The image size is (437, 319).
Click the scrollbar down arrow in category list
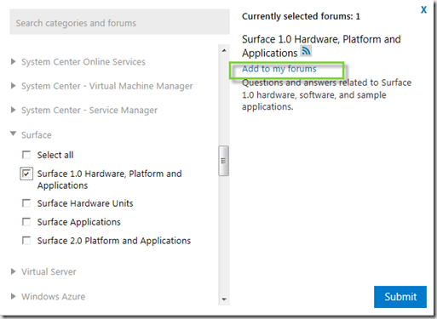coord(224,299)
